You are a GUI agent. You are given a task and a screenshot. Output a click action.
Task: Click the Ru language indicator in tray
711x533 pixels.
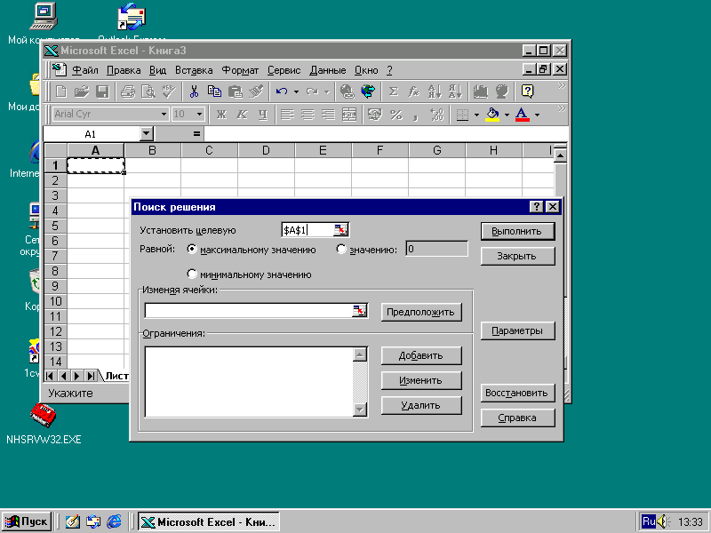(x=649, y=521)
